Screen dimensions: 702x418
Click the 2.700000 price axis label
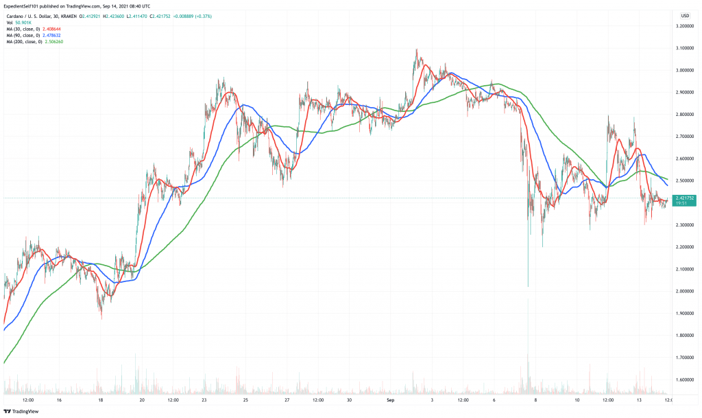pyautogui.click(x=685, y=137)
